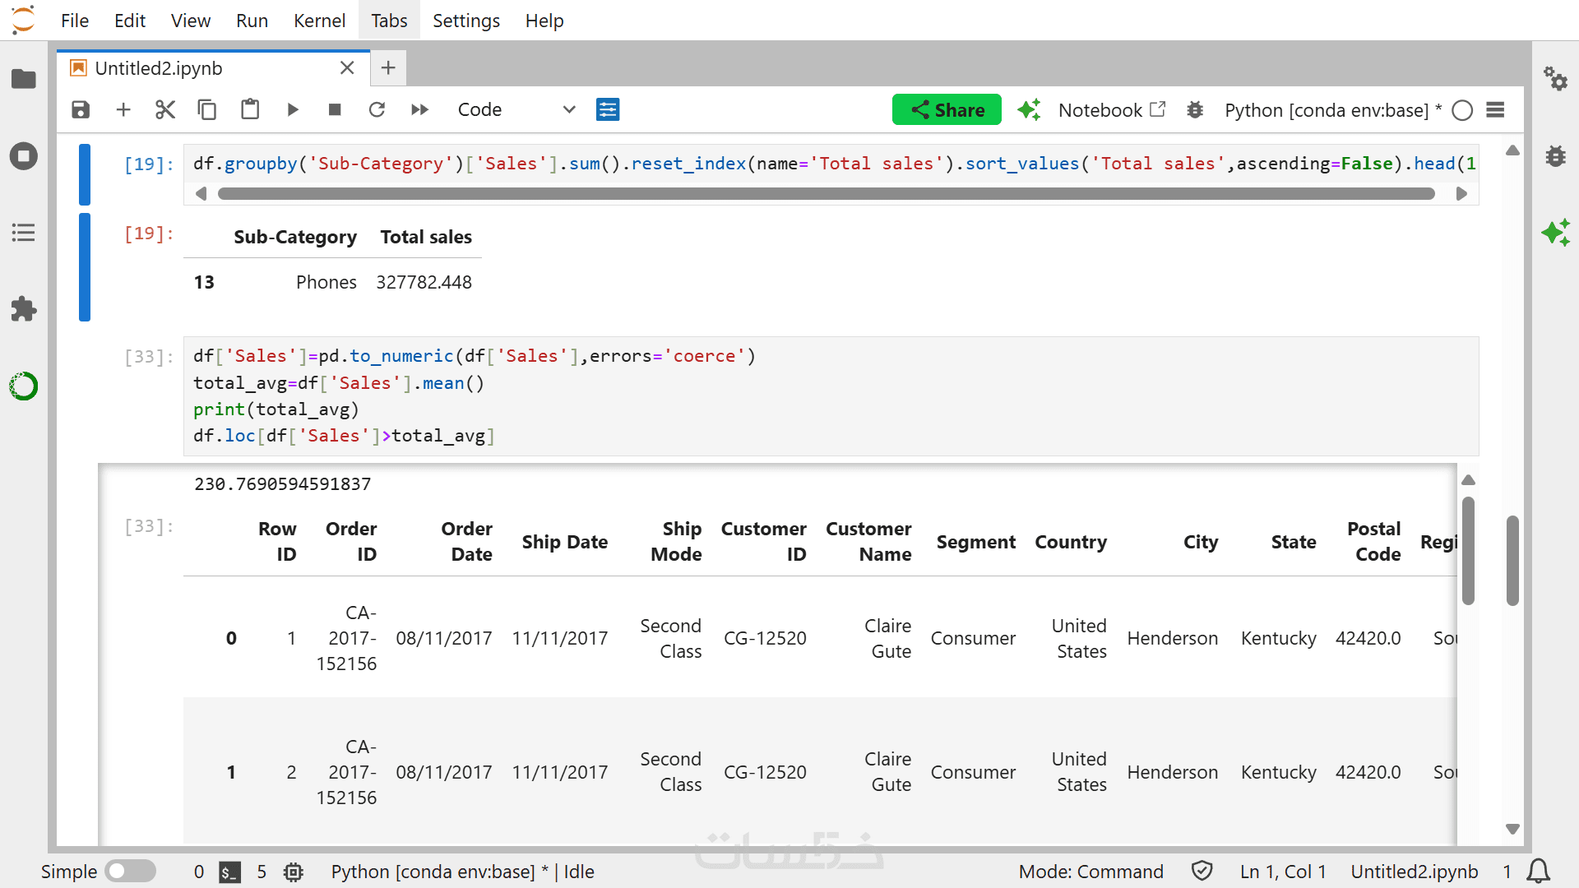Open the hamburger menu next to kernel
The width and height of the screenshot is (1579, 888).
tap(1496, 110)
